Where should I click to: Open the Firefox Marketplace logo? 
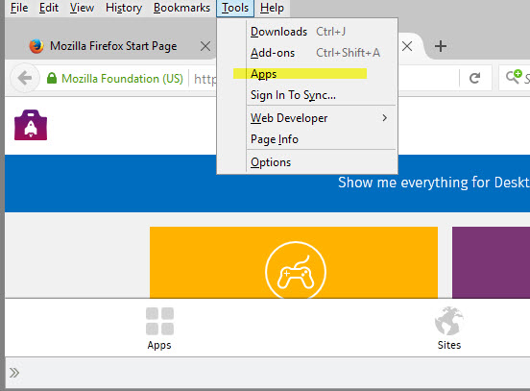31,125
